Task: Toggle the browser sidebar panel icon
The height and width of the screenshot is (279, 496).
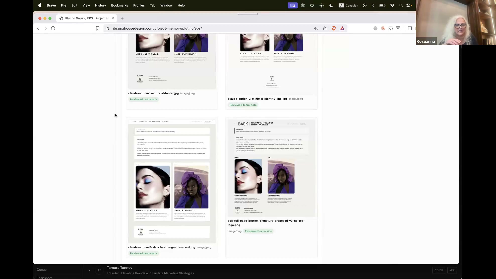Action: pos(410,28)
